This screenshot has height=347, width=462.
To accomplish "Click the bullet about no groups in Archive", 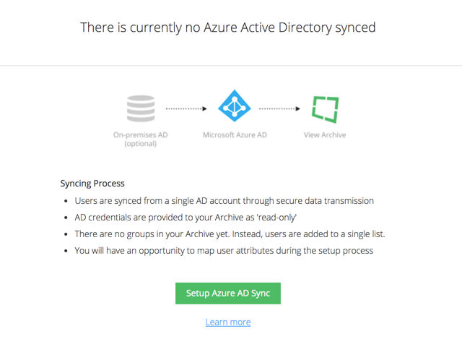I will [230, 234].
